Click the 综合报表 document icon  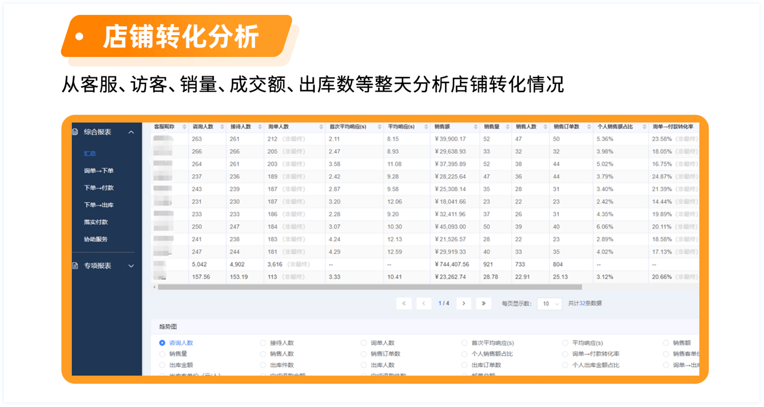click(75, 132)
